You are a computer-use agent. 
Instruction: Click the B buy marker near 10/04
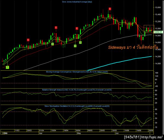tap(52, 44)
